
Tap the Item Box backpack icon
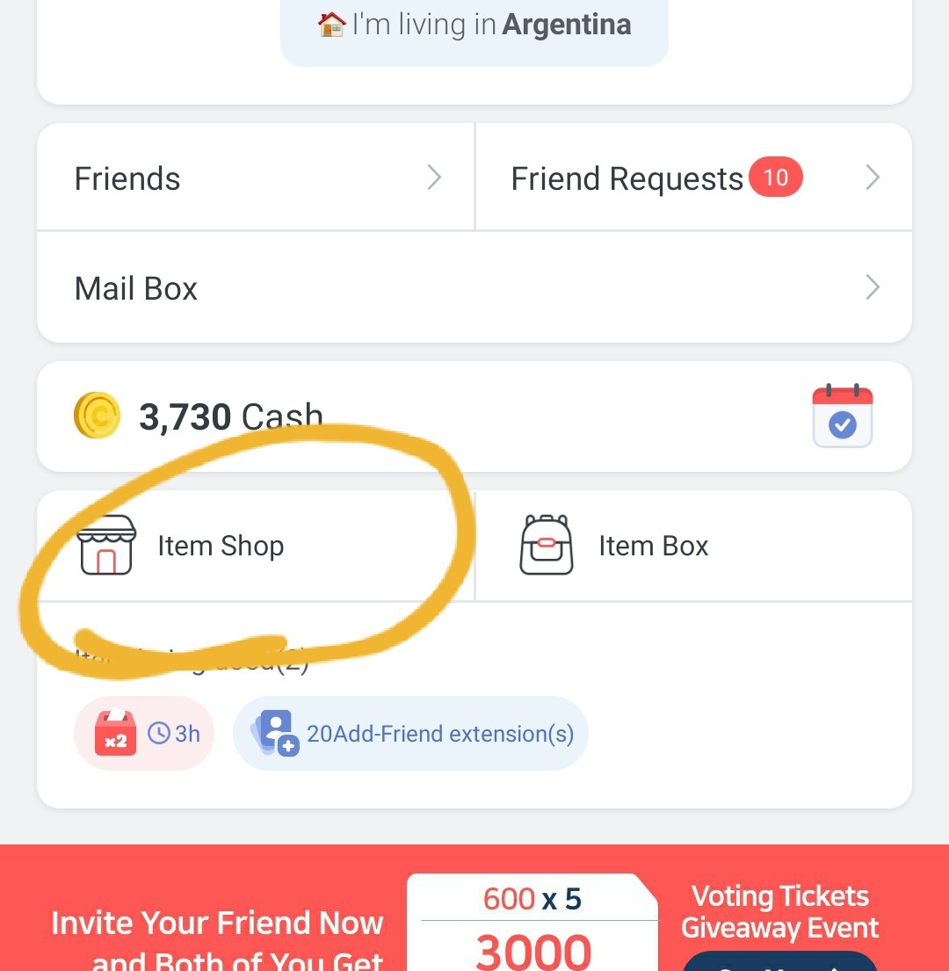[x=546, y=546]
